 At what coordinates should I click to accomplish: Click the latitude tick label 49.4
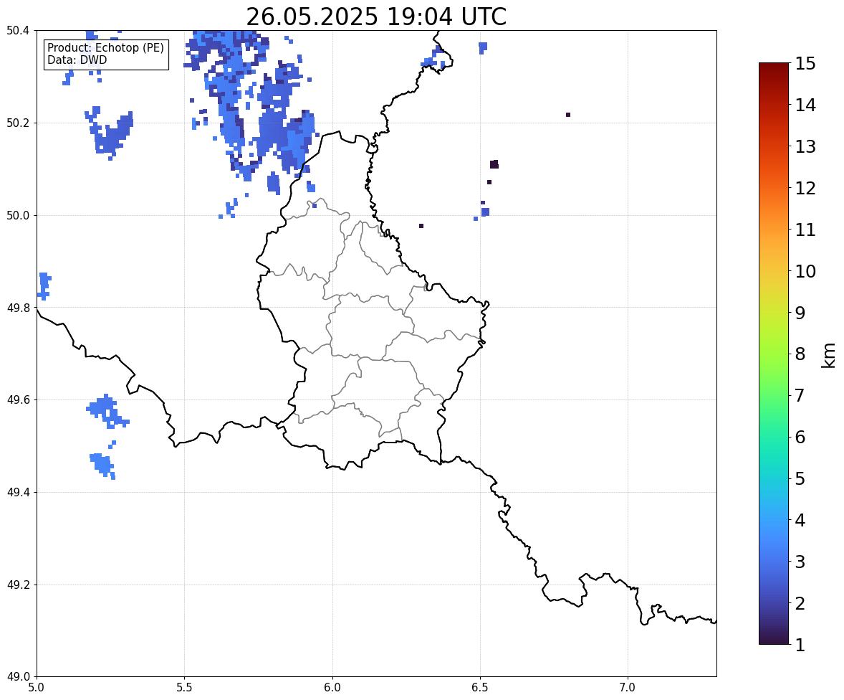(18, 492)
